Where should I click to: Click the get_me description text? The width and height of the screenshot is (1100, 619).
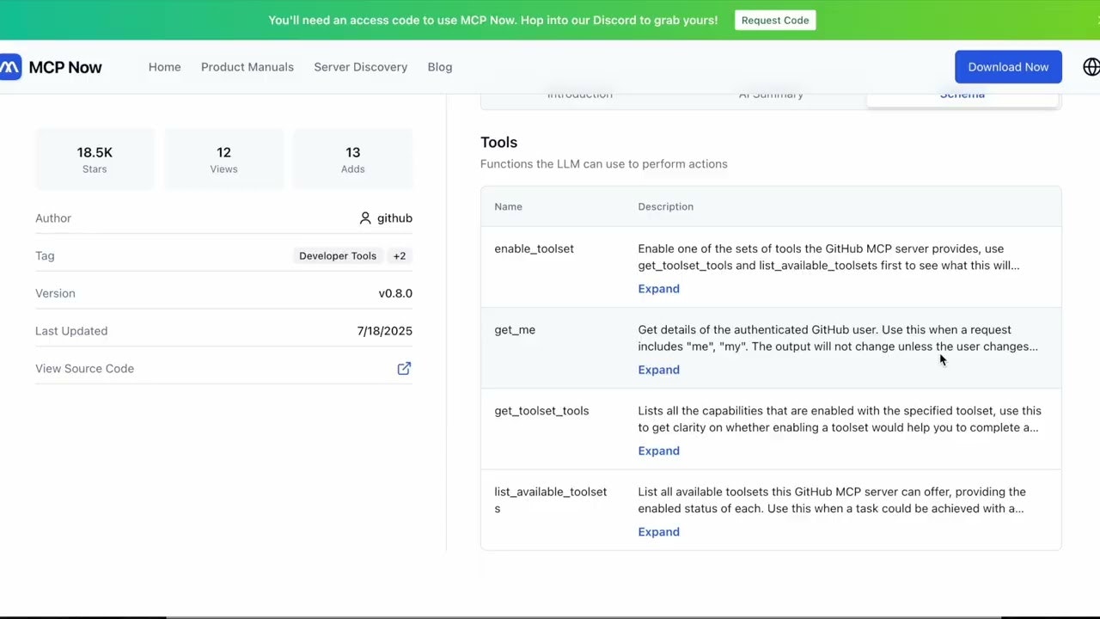[x=838, y=338]
